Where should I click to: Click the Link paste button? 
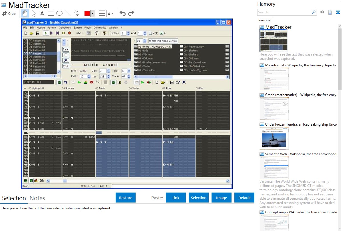pyautogui.click(x=176, y=198)
